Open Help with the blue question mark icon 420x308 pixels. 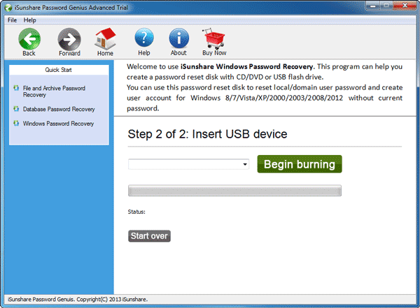(144, 38)
